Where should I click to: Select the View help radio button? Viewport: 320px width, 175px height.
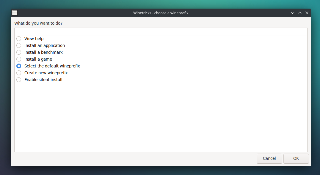click(x=19, y=39)
